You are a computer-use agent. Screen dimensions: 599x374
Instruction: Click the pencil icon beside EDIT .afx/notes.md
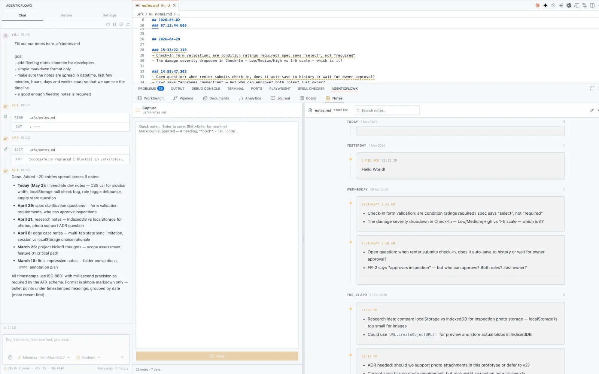[x=6, y=149]
